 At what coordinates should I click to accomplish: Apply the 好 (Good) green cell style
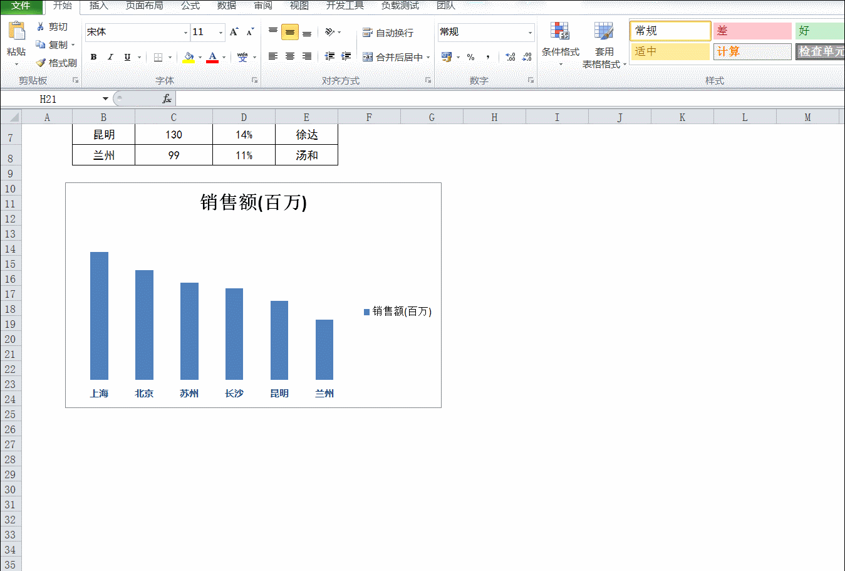point(820,31)
